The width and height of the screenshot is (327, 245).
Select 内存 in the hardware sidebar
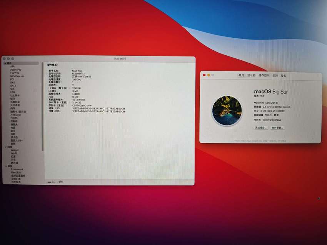tap(13, 108)
